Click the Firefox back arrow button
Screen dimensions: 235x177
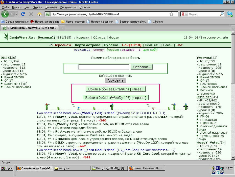[5, 14]
